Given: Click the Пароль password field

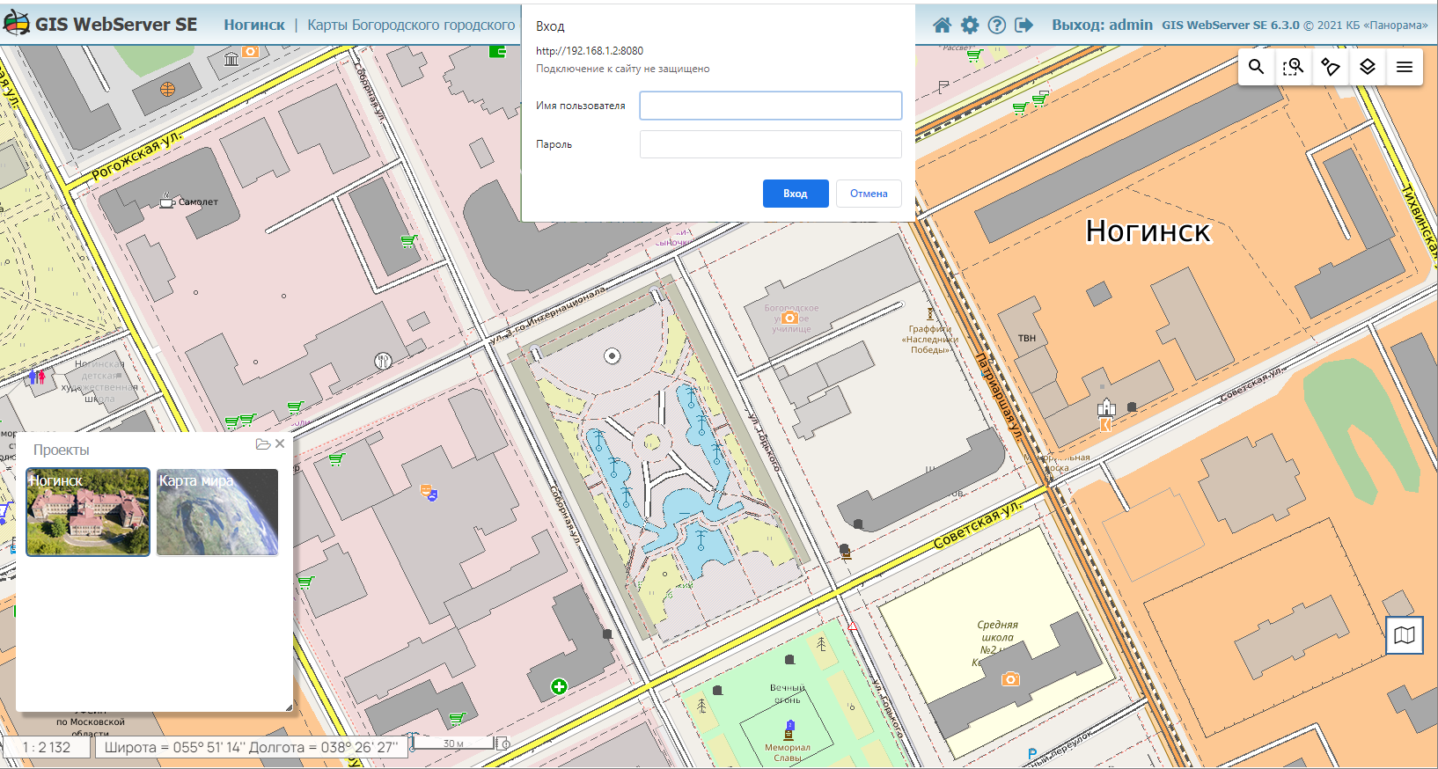Looking at the screenshot, I should [x=770, y=144].
